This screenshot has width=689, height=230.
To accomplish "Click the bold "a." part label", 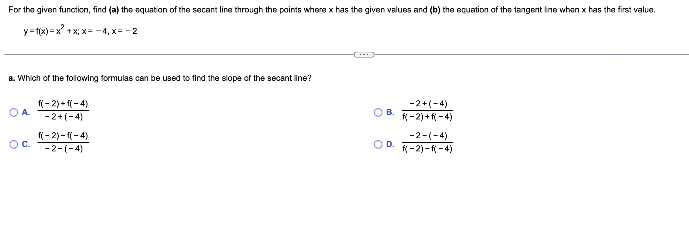I will point(12,78).
